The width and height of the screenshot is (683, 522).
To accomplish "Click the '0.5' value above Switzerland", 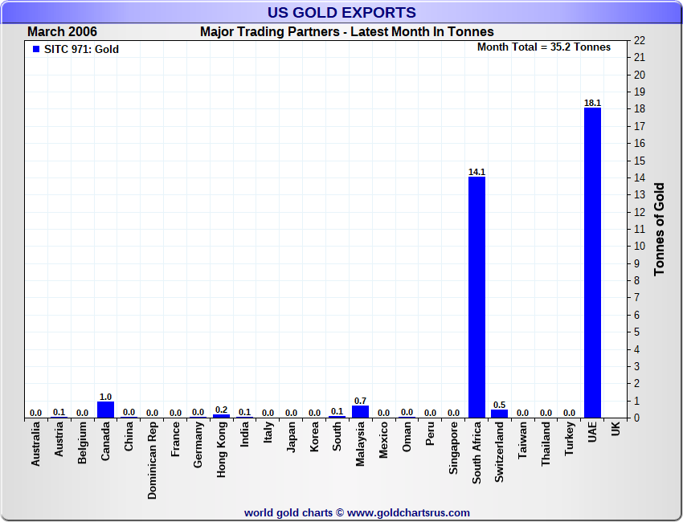I will click(499, 405).
